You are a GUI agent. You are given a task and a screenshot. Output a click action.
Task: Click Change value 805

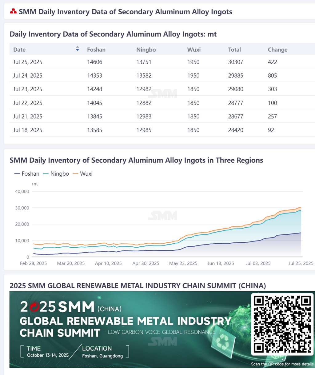pos(273,75)
